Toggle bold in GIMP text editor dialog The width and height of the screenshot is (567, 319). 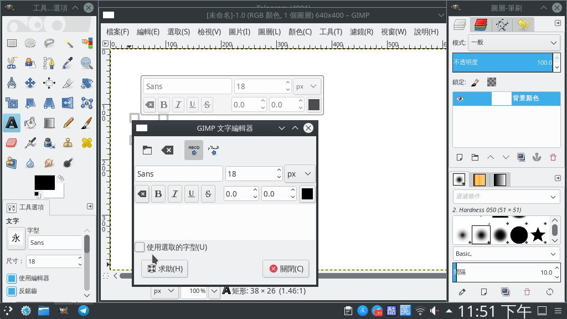pyautogui.click(x=158, y=194)
